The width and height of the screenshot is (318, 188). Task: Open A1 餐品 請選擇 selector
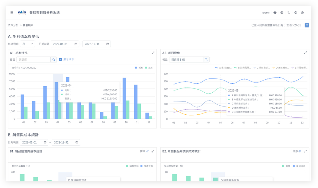(34, 59)
